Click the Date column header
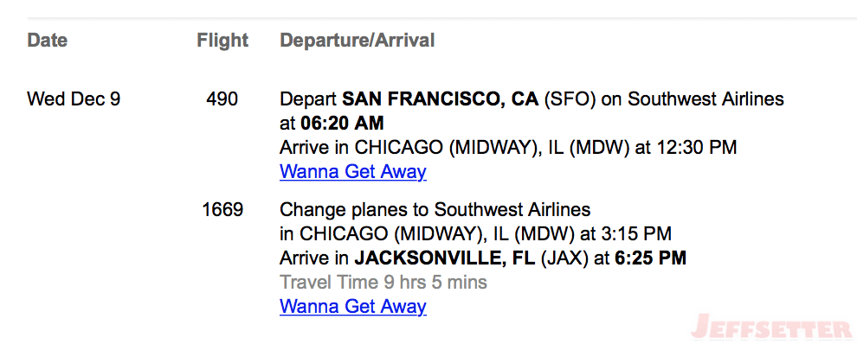The image size is (857, 344). 48,41
